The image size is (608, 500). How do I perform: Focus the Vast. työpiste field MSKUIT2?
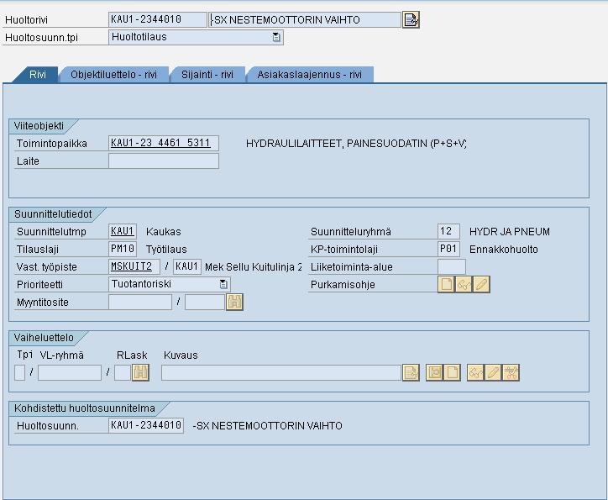[x=134, y=267]
